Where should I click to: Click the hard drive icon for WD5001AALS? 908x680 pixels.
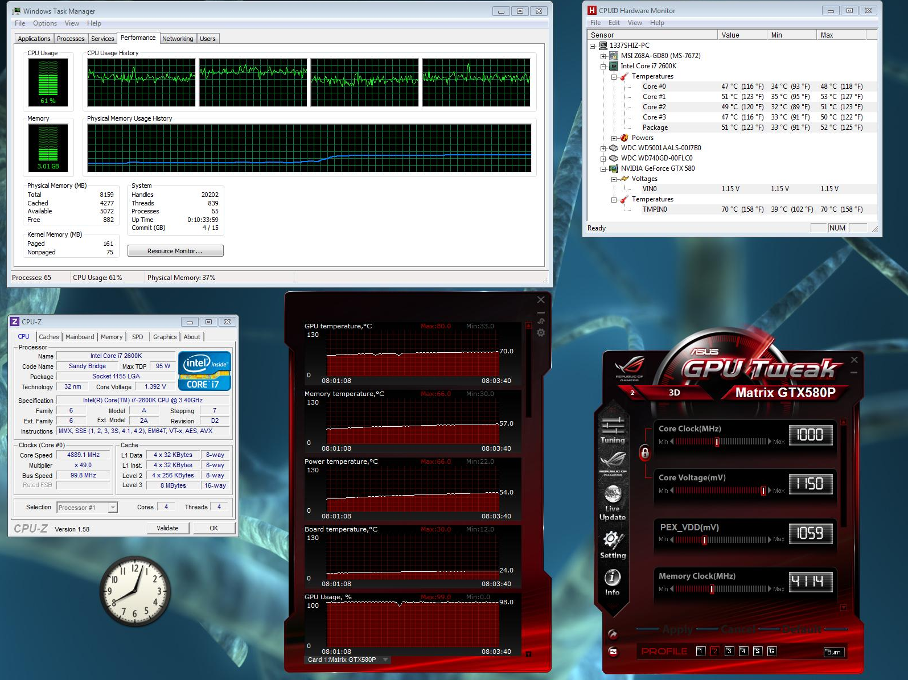[x=614, y=148]
